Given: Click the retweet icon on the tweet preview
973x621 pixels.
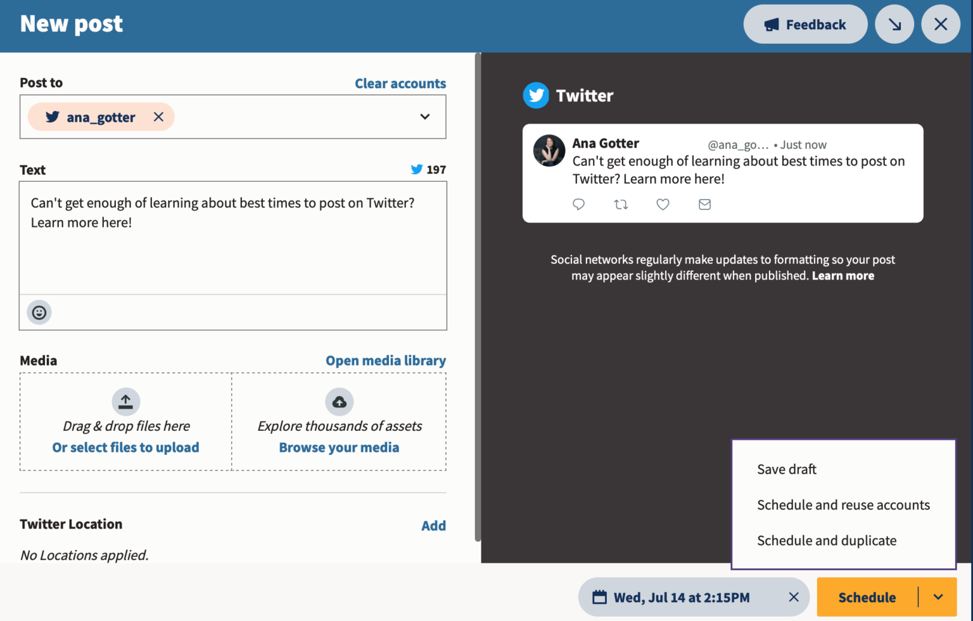Looking at the screenshot, I should click(621, 204).
